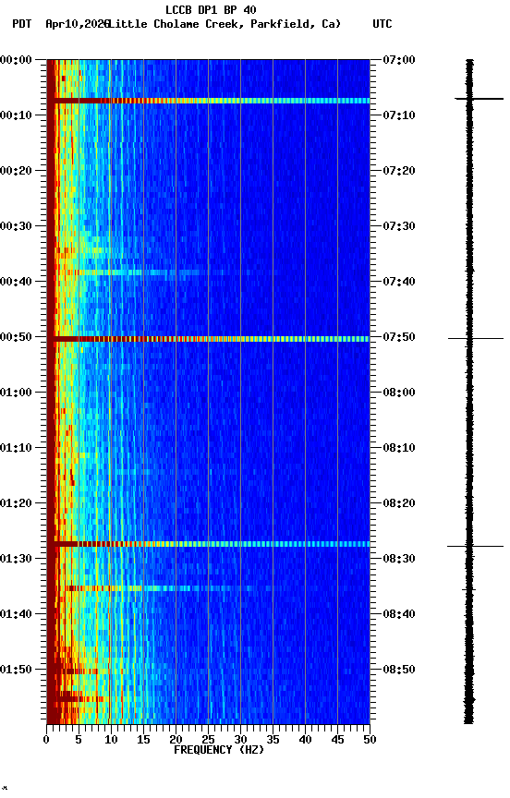This screenshot has height=798, width=510.
Task: Click the 'PDT' timezone label
Action: (x=22, y=24)
